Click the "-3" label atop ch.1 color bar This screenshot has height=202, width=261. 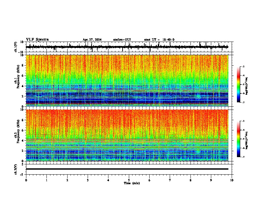pos(243,66)
